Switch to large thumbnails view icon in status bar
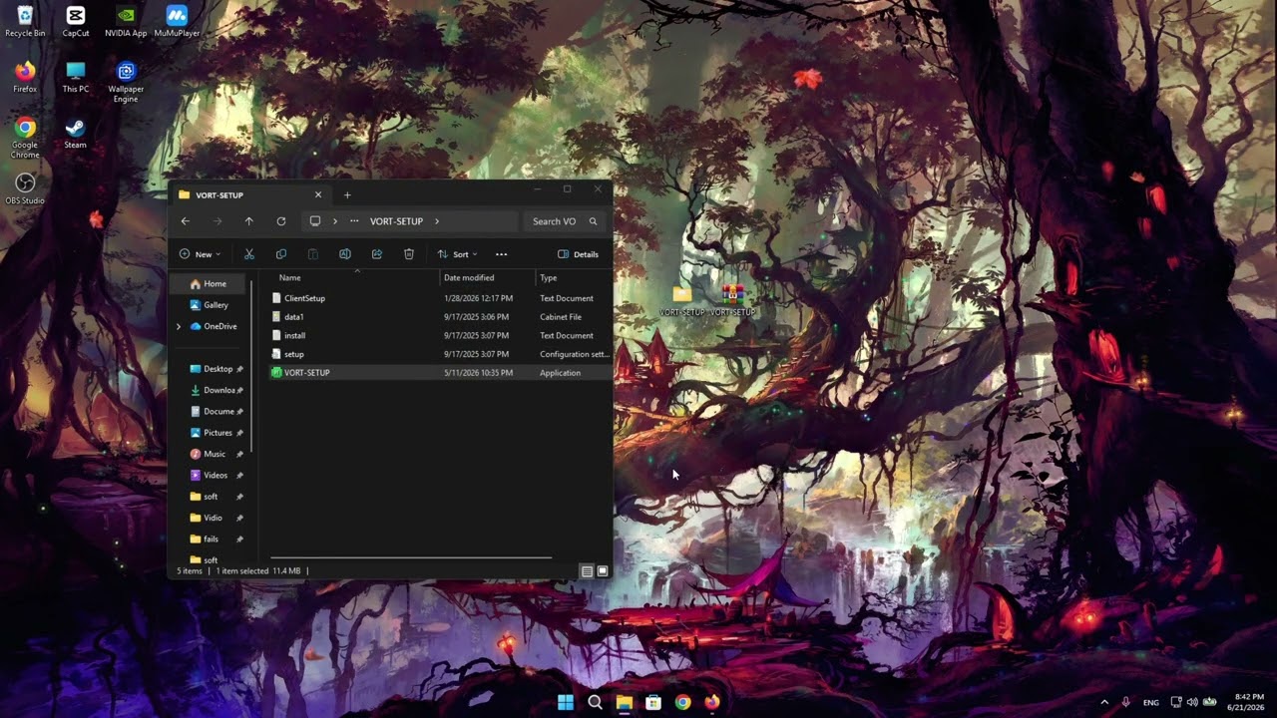 tap(603, 571)
